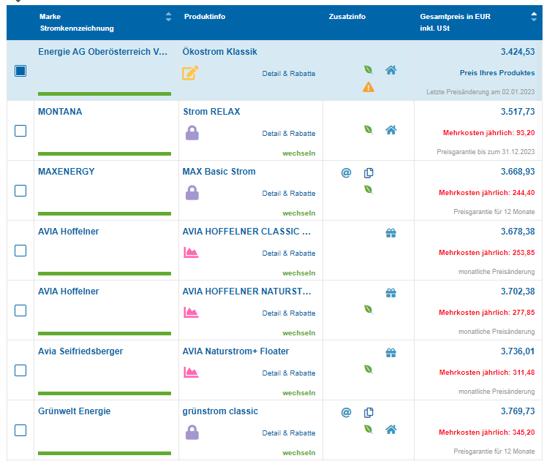The width and height of the screenshot is (544, 461).
Task: Click the @ icon in MAXENERGY row
Action: pos(347,172)
